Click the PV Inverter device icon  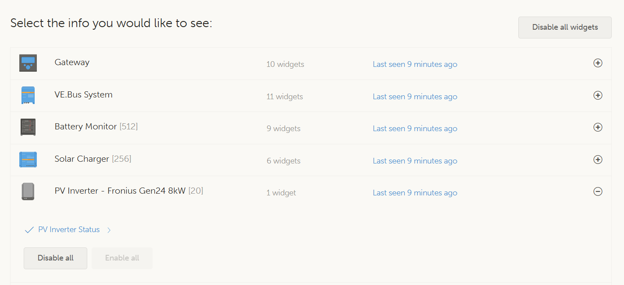point(28,191)
